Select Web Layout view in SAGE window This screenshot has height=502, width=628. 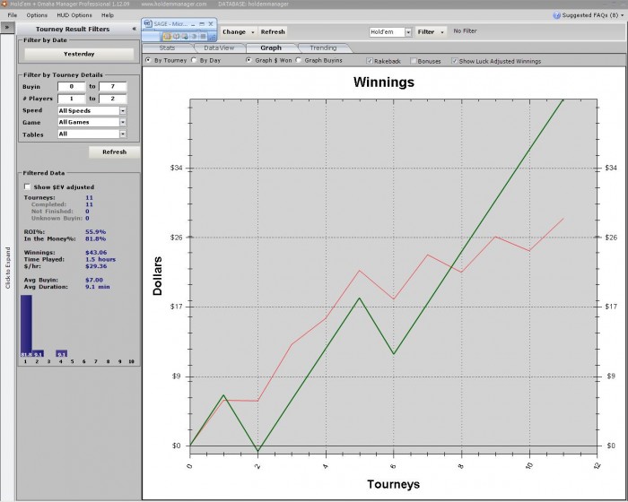[x=185, y=37]
